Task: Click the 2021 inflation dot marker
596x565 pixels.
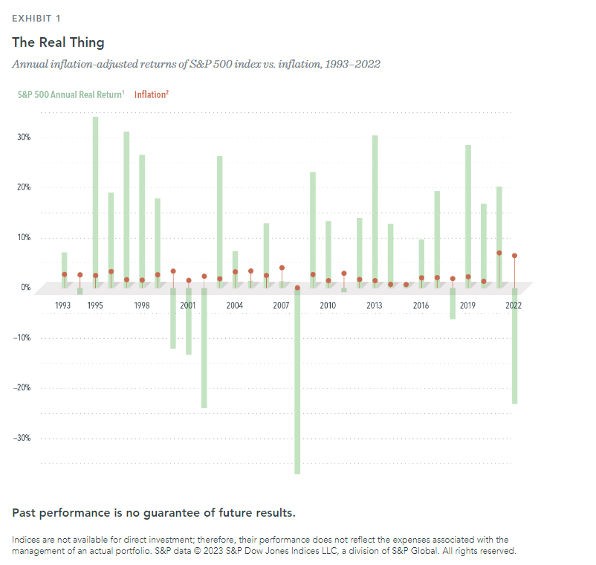Action: tap(499, 253)
